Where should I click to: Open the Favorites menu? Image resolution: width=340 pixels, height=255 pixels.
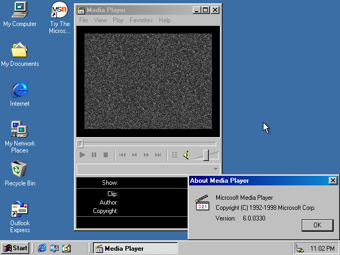click(x=141, y=20)
